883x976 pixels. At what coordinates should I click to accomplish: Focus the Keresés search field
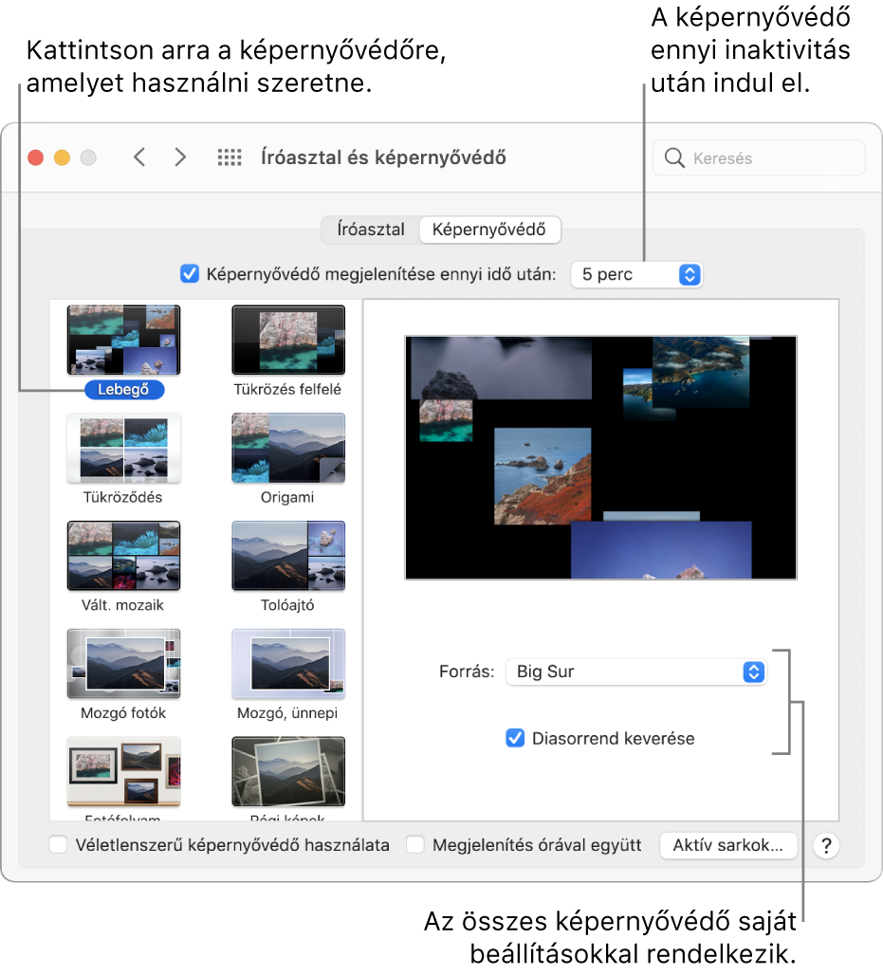(759, 158)
